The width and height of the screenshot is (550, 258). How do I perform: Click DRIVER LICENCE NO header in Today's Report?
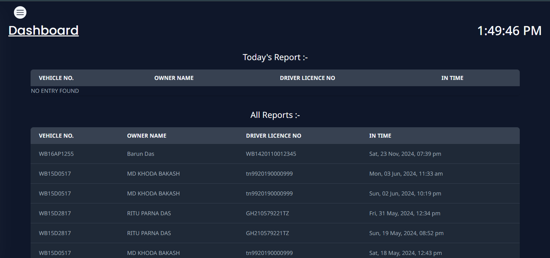click(x=307, y=78)
